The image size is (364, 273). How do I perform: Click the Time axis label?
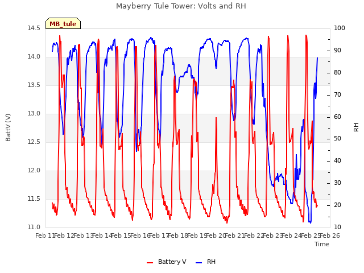click(322, 244)
